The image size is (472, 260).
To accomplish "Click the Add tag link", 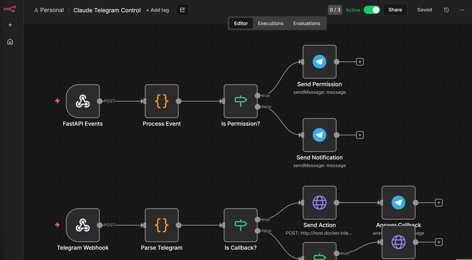I will [157, 10].
